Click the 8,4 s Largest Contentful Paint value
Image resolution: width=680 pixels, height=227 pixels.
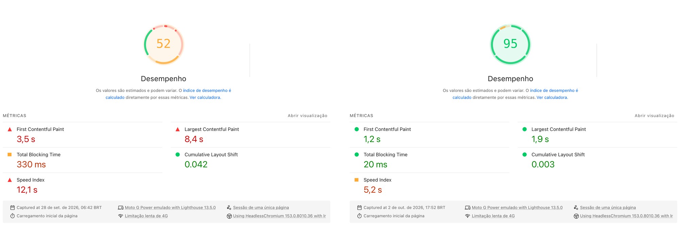194,139
